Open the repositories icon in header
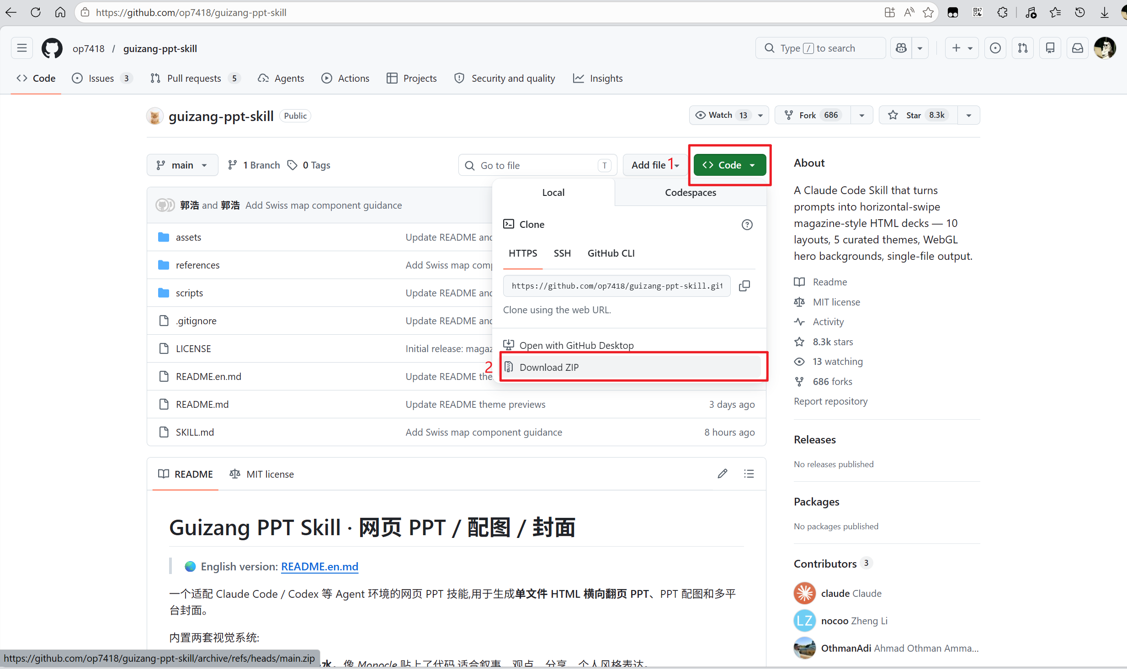1127x669 pixels. (x=1050, y=48)
